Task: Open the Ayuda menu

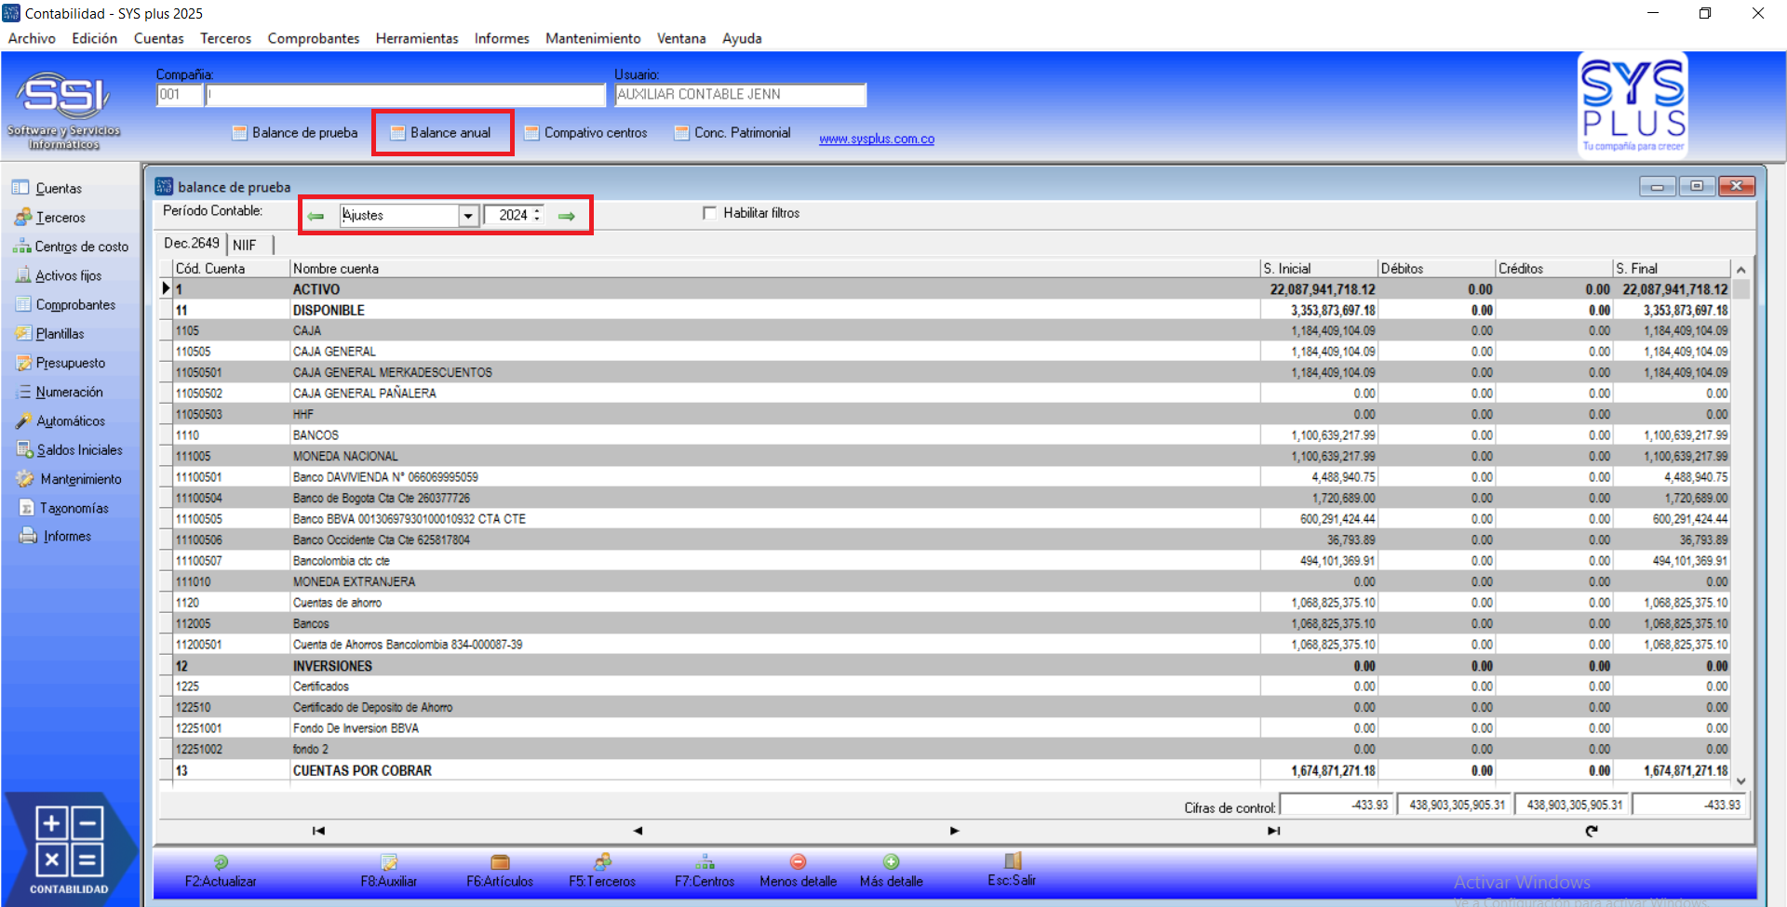Action: [x=742, y=38]
